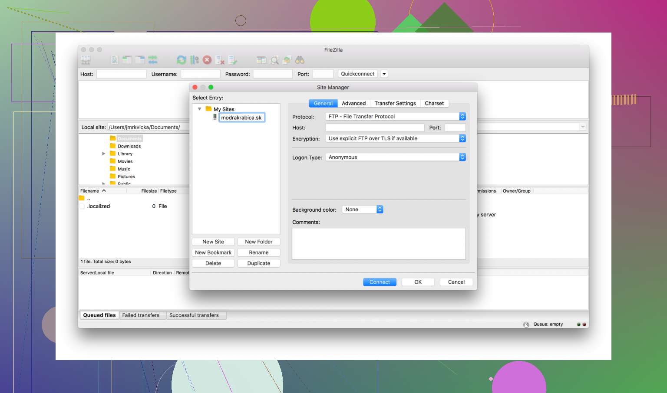
Task: Connect to the selected site
Action: point(380,282)
